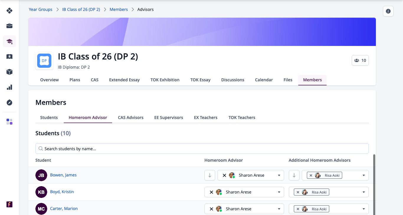The width and height of the screenshot is (403, 215).
Task: Open the bar chart analytics sidebar icon
Action: tap(9, 87)
